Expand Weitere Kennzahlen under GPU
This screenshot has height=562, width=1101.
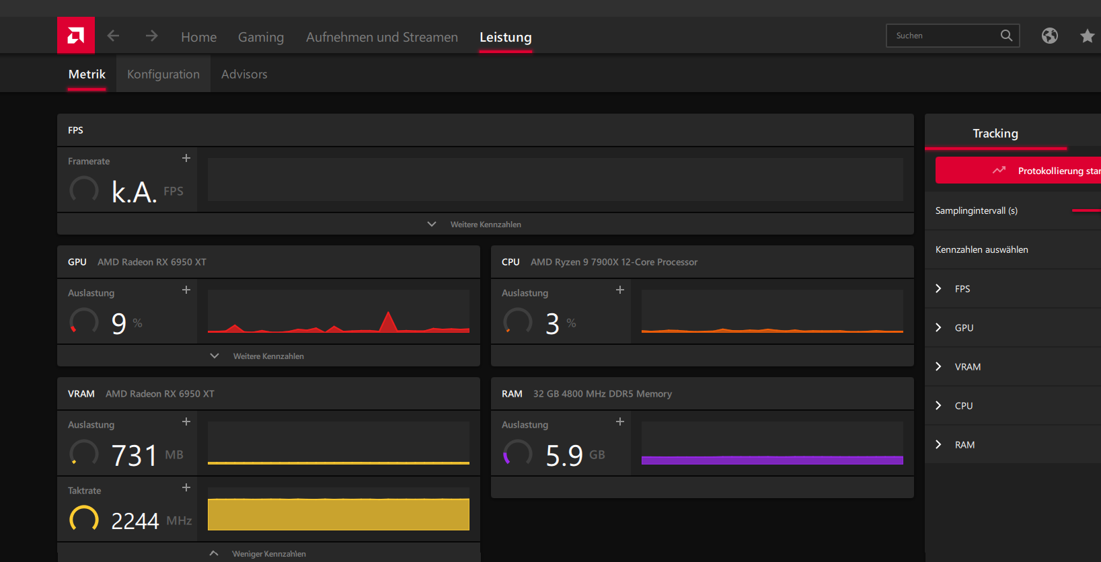pyautogui.click(x=268, y=356)
